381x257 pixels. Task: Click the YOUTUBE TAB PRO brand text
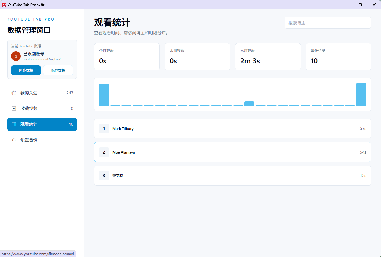pos(31,19)
